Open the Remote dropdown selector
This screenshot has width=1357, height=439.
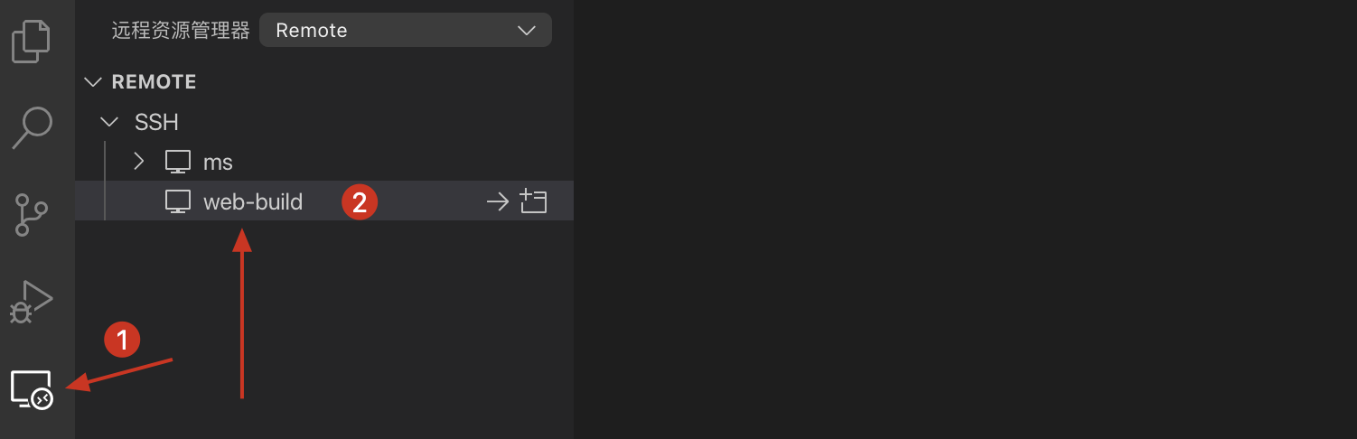coord(405,31)
